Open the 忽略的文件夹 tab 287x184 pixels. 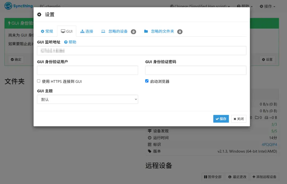tap(163, 31)
